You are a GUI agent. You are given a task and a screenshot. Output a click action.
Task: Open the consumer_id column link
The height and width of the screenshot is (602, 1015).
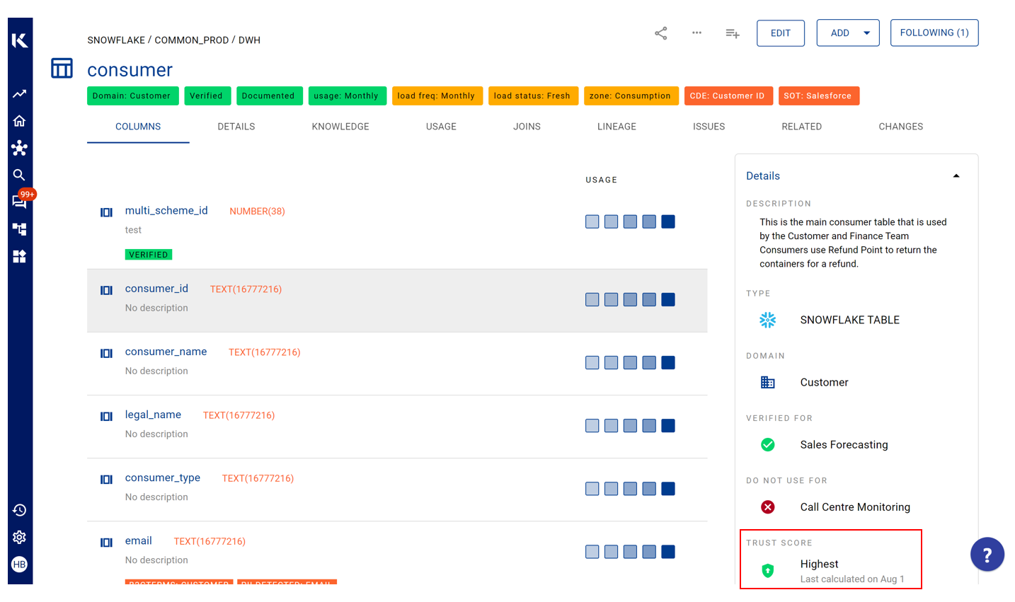(x=156, y=289)
